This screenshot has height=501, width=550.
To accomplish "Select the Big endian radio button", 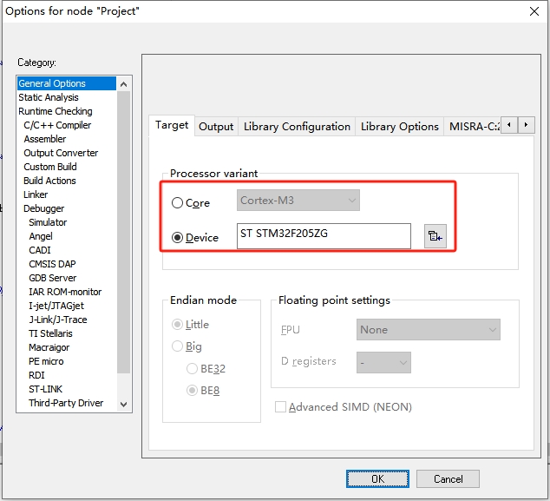I will 177,346.
